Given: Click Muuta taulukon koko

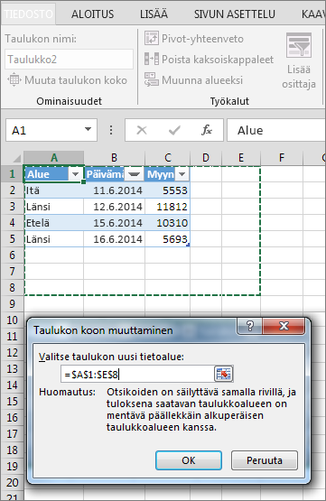Looking at the screenshot, I should tap(68, 80).
